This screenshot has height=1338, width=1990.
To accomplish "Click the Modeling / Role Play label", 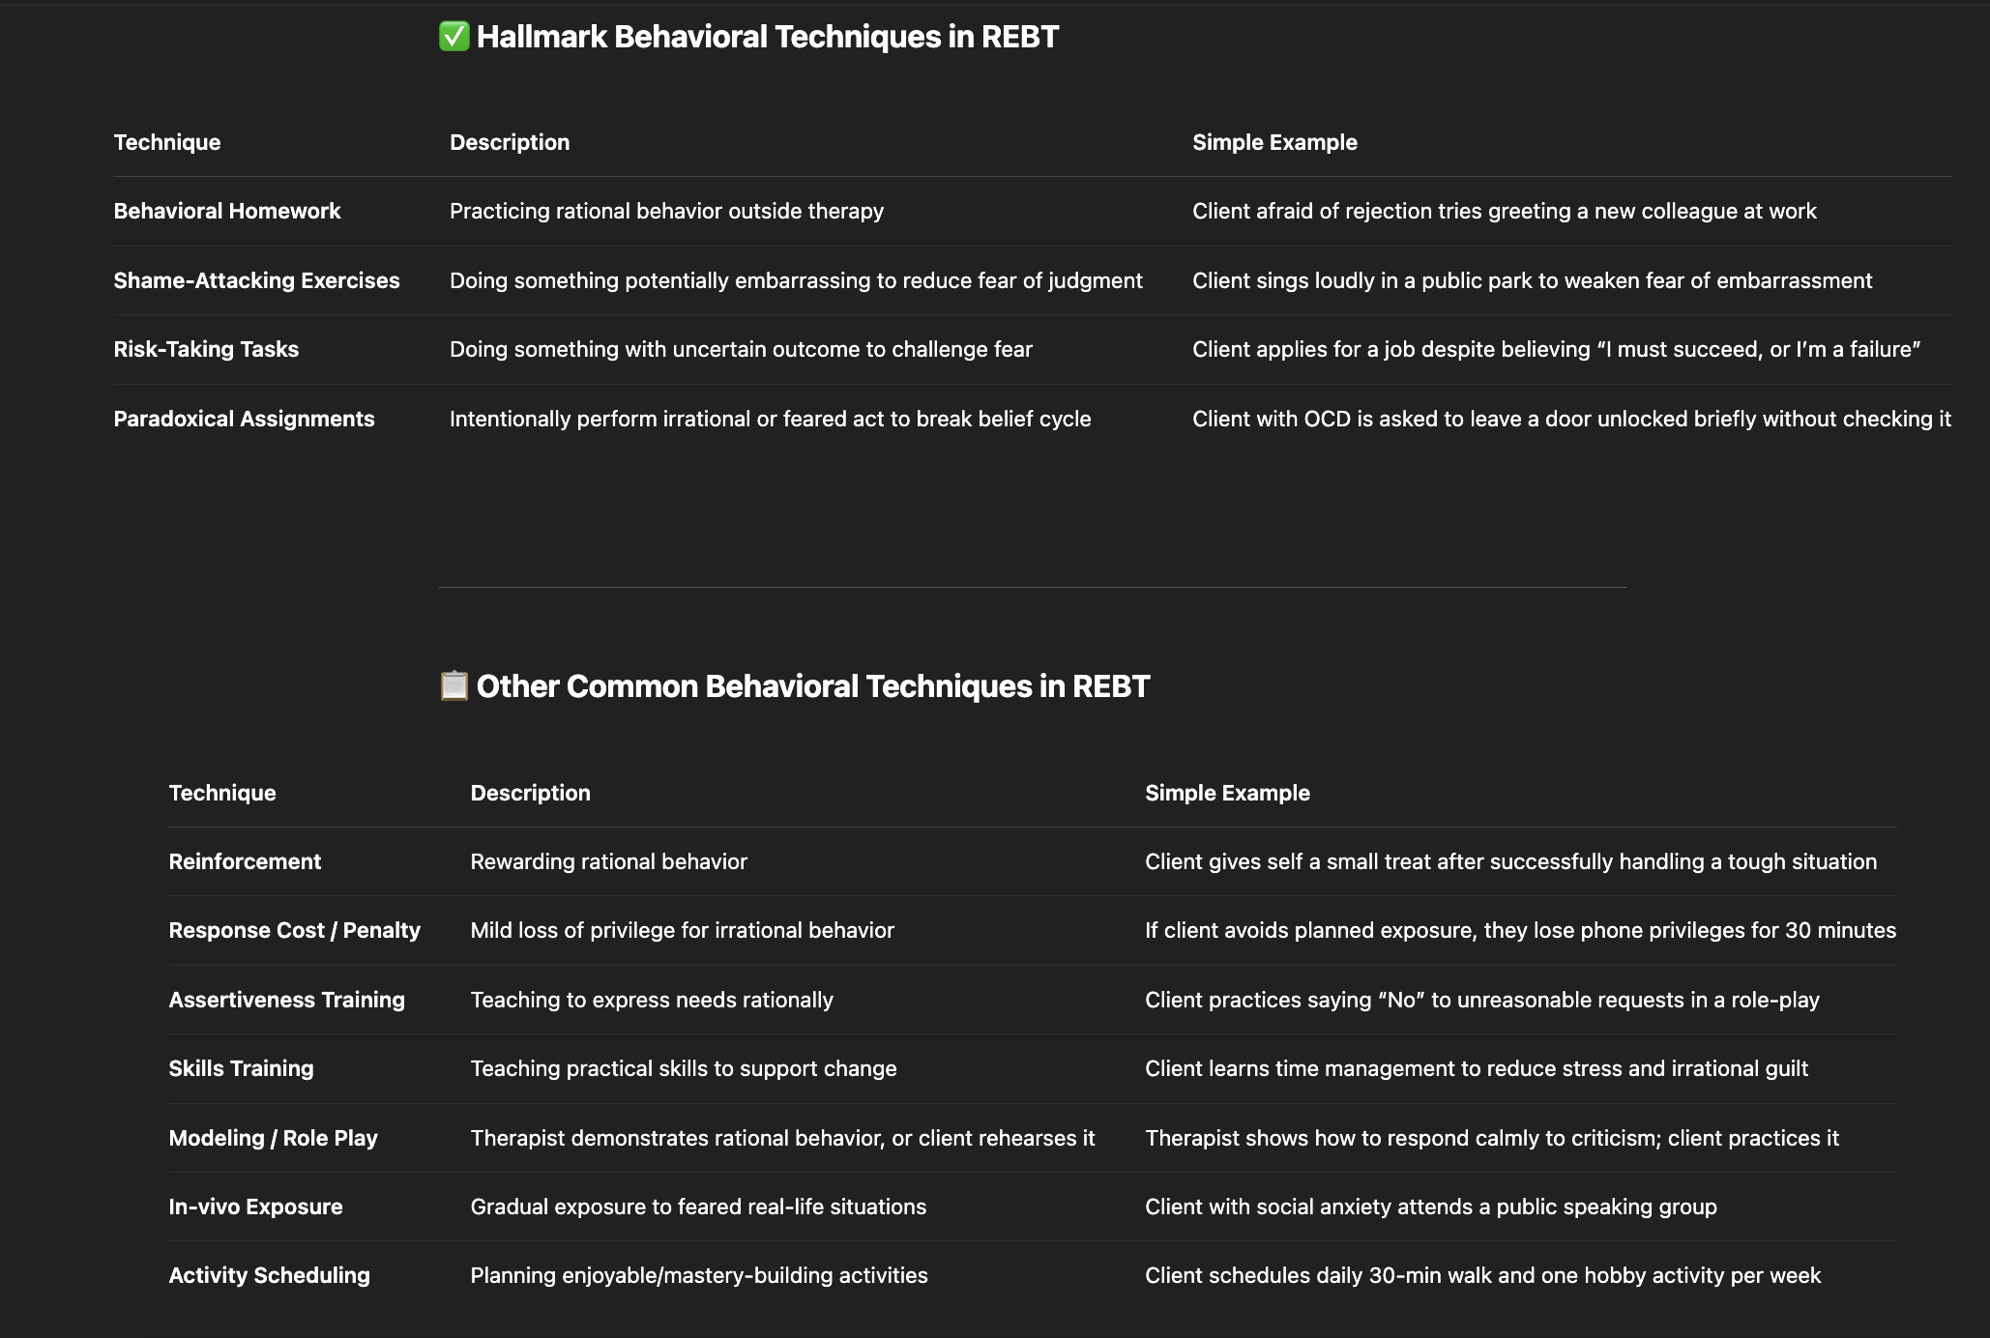I will [274, 1138].
